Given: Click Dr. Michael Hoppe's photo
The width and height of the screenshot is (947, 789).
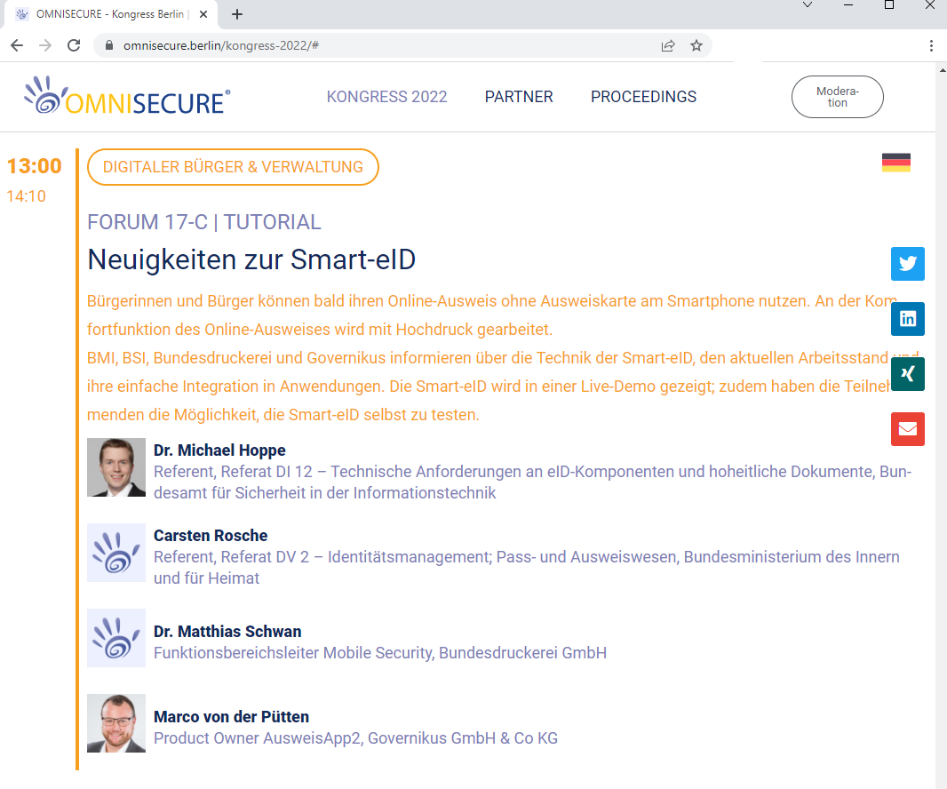Looking at the screenshot, I should pyautogui.click(x=116, y=467).
